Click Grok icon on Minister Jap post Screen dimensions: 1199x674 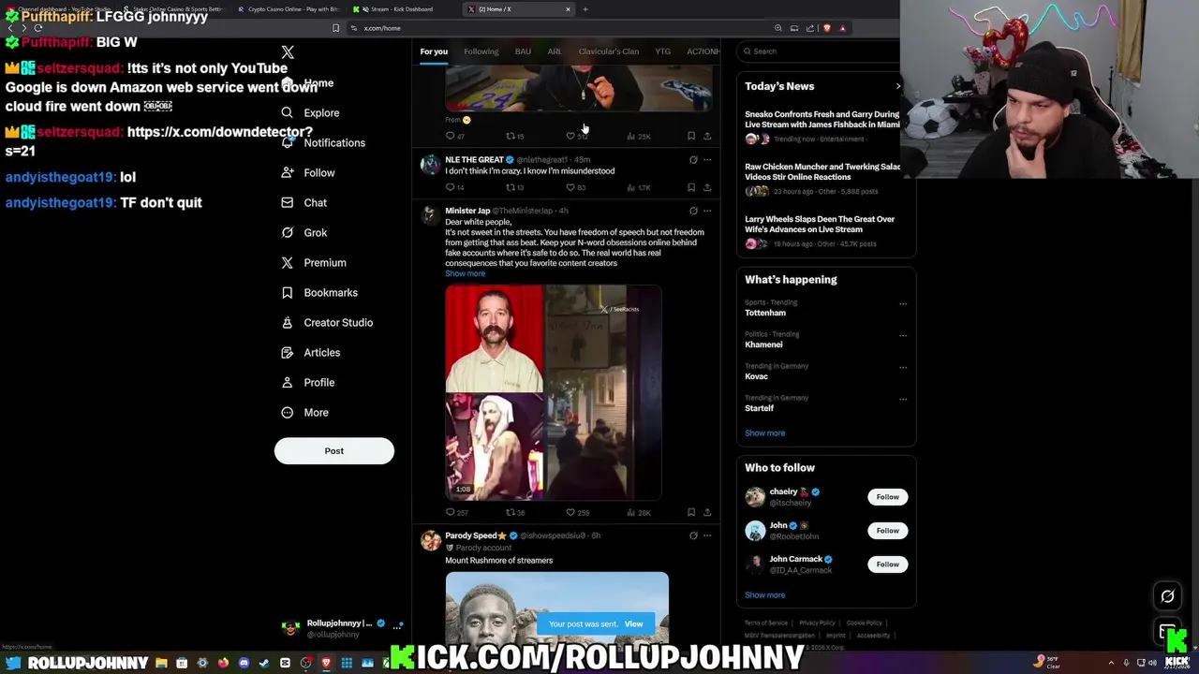pos(693,211)
